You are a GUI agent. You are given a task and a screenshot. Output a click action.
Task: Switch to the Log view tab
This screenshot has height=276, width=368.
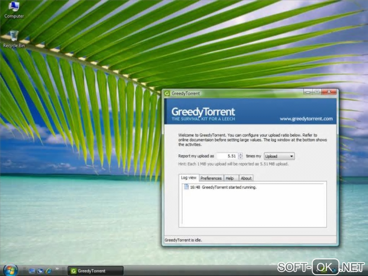point(189,178)
